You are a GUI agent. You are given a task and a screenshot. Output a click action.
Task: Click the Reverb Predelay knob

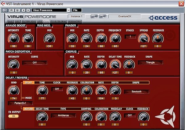click(x=115, y=117)
